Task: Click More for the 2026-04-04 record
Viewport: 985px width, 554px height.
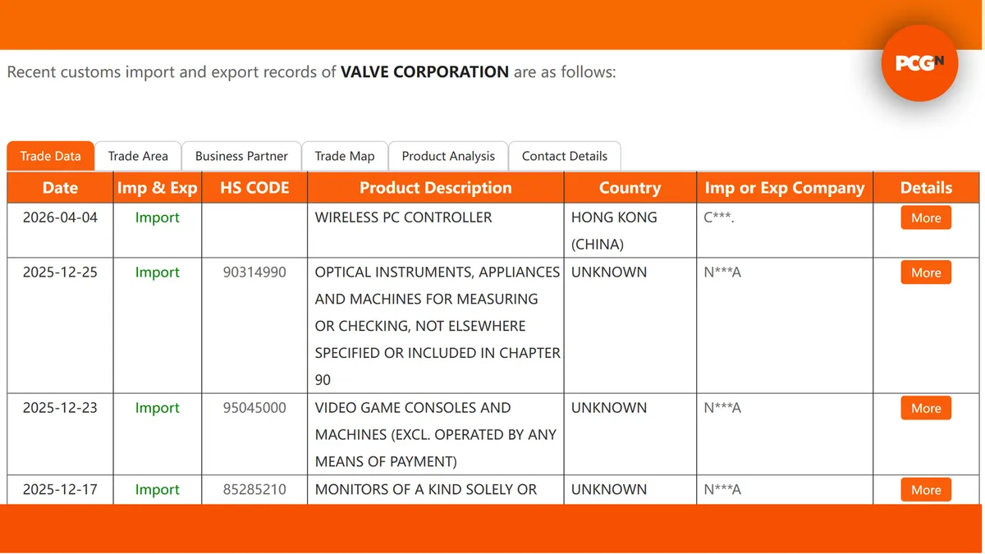Action: click(x=926, y=217)
